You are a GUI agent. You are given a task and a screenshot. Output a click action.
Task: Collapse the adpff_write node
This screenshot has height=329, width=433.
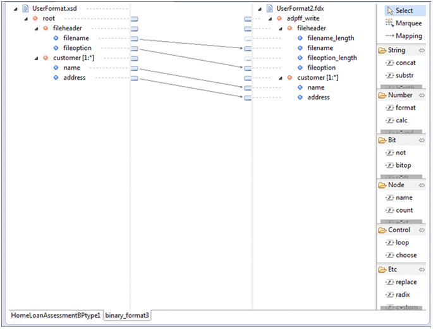point(270,19)
